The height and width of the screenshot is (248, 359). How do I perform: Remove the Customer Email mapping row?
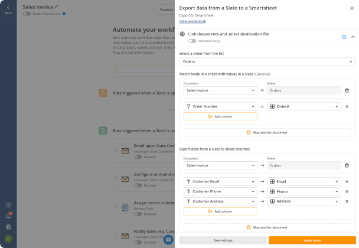coord(347,182)
